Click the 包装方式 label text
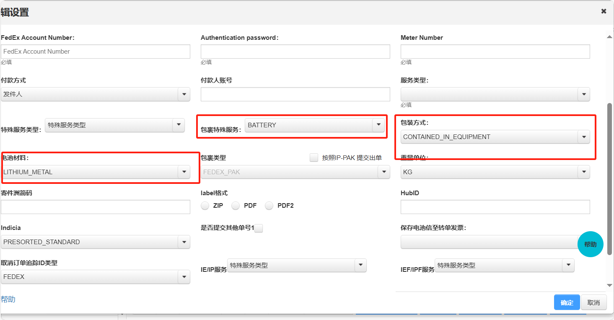The width and height of the screenshot is (614, 320). pyautogui.click(x=415, y=123)
